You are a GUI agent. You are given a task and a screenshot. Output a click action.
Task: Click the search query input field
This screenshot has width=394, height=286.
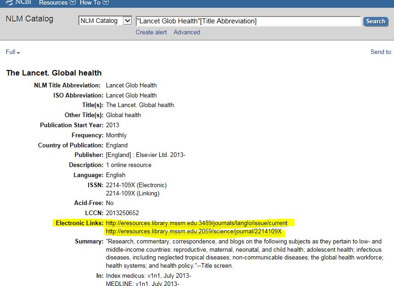[248, 21]
